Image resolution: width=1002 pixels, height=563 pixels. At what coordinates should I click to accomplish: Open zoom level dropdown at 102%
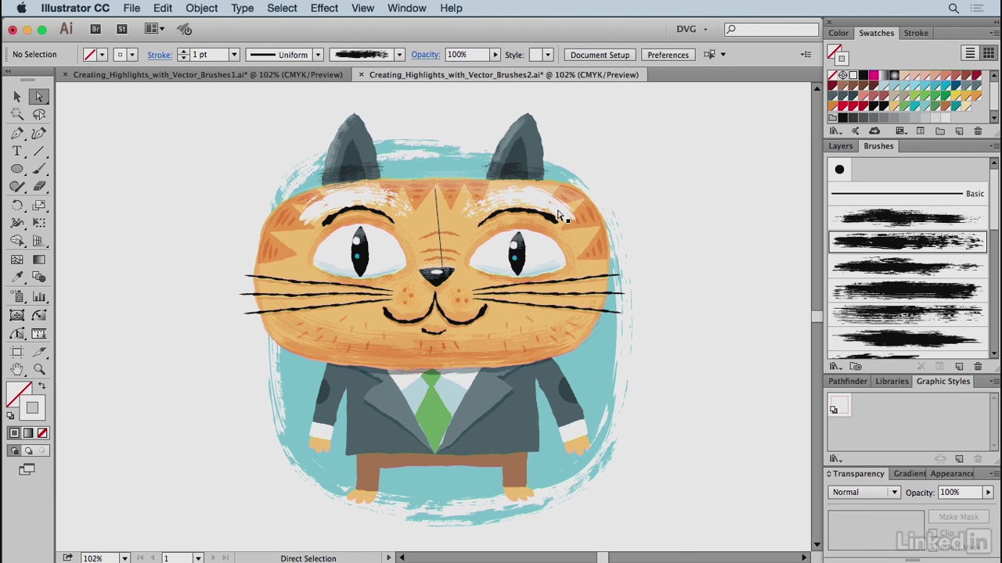124,558
